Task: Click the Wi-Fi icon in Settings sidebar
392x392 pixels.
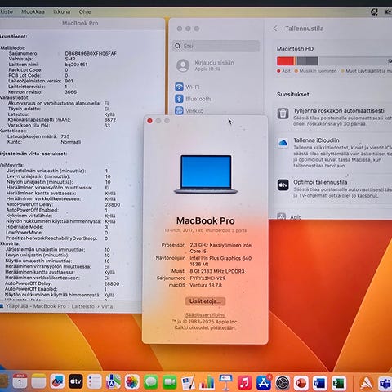Action: point(179,87)
